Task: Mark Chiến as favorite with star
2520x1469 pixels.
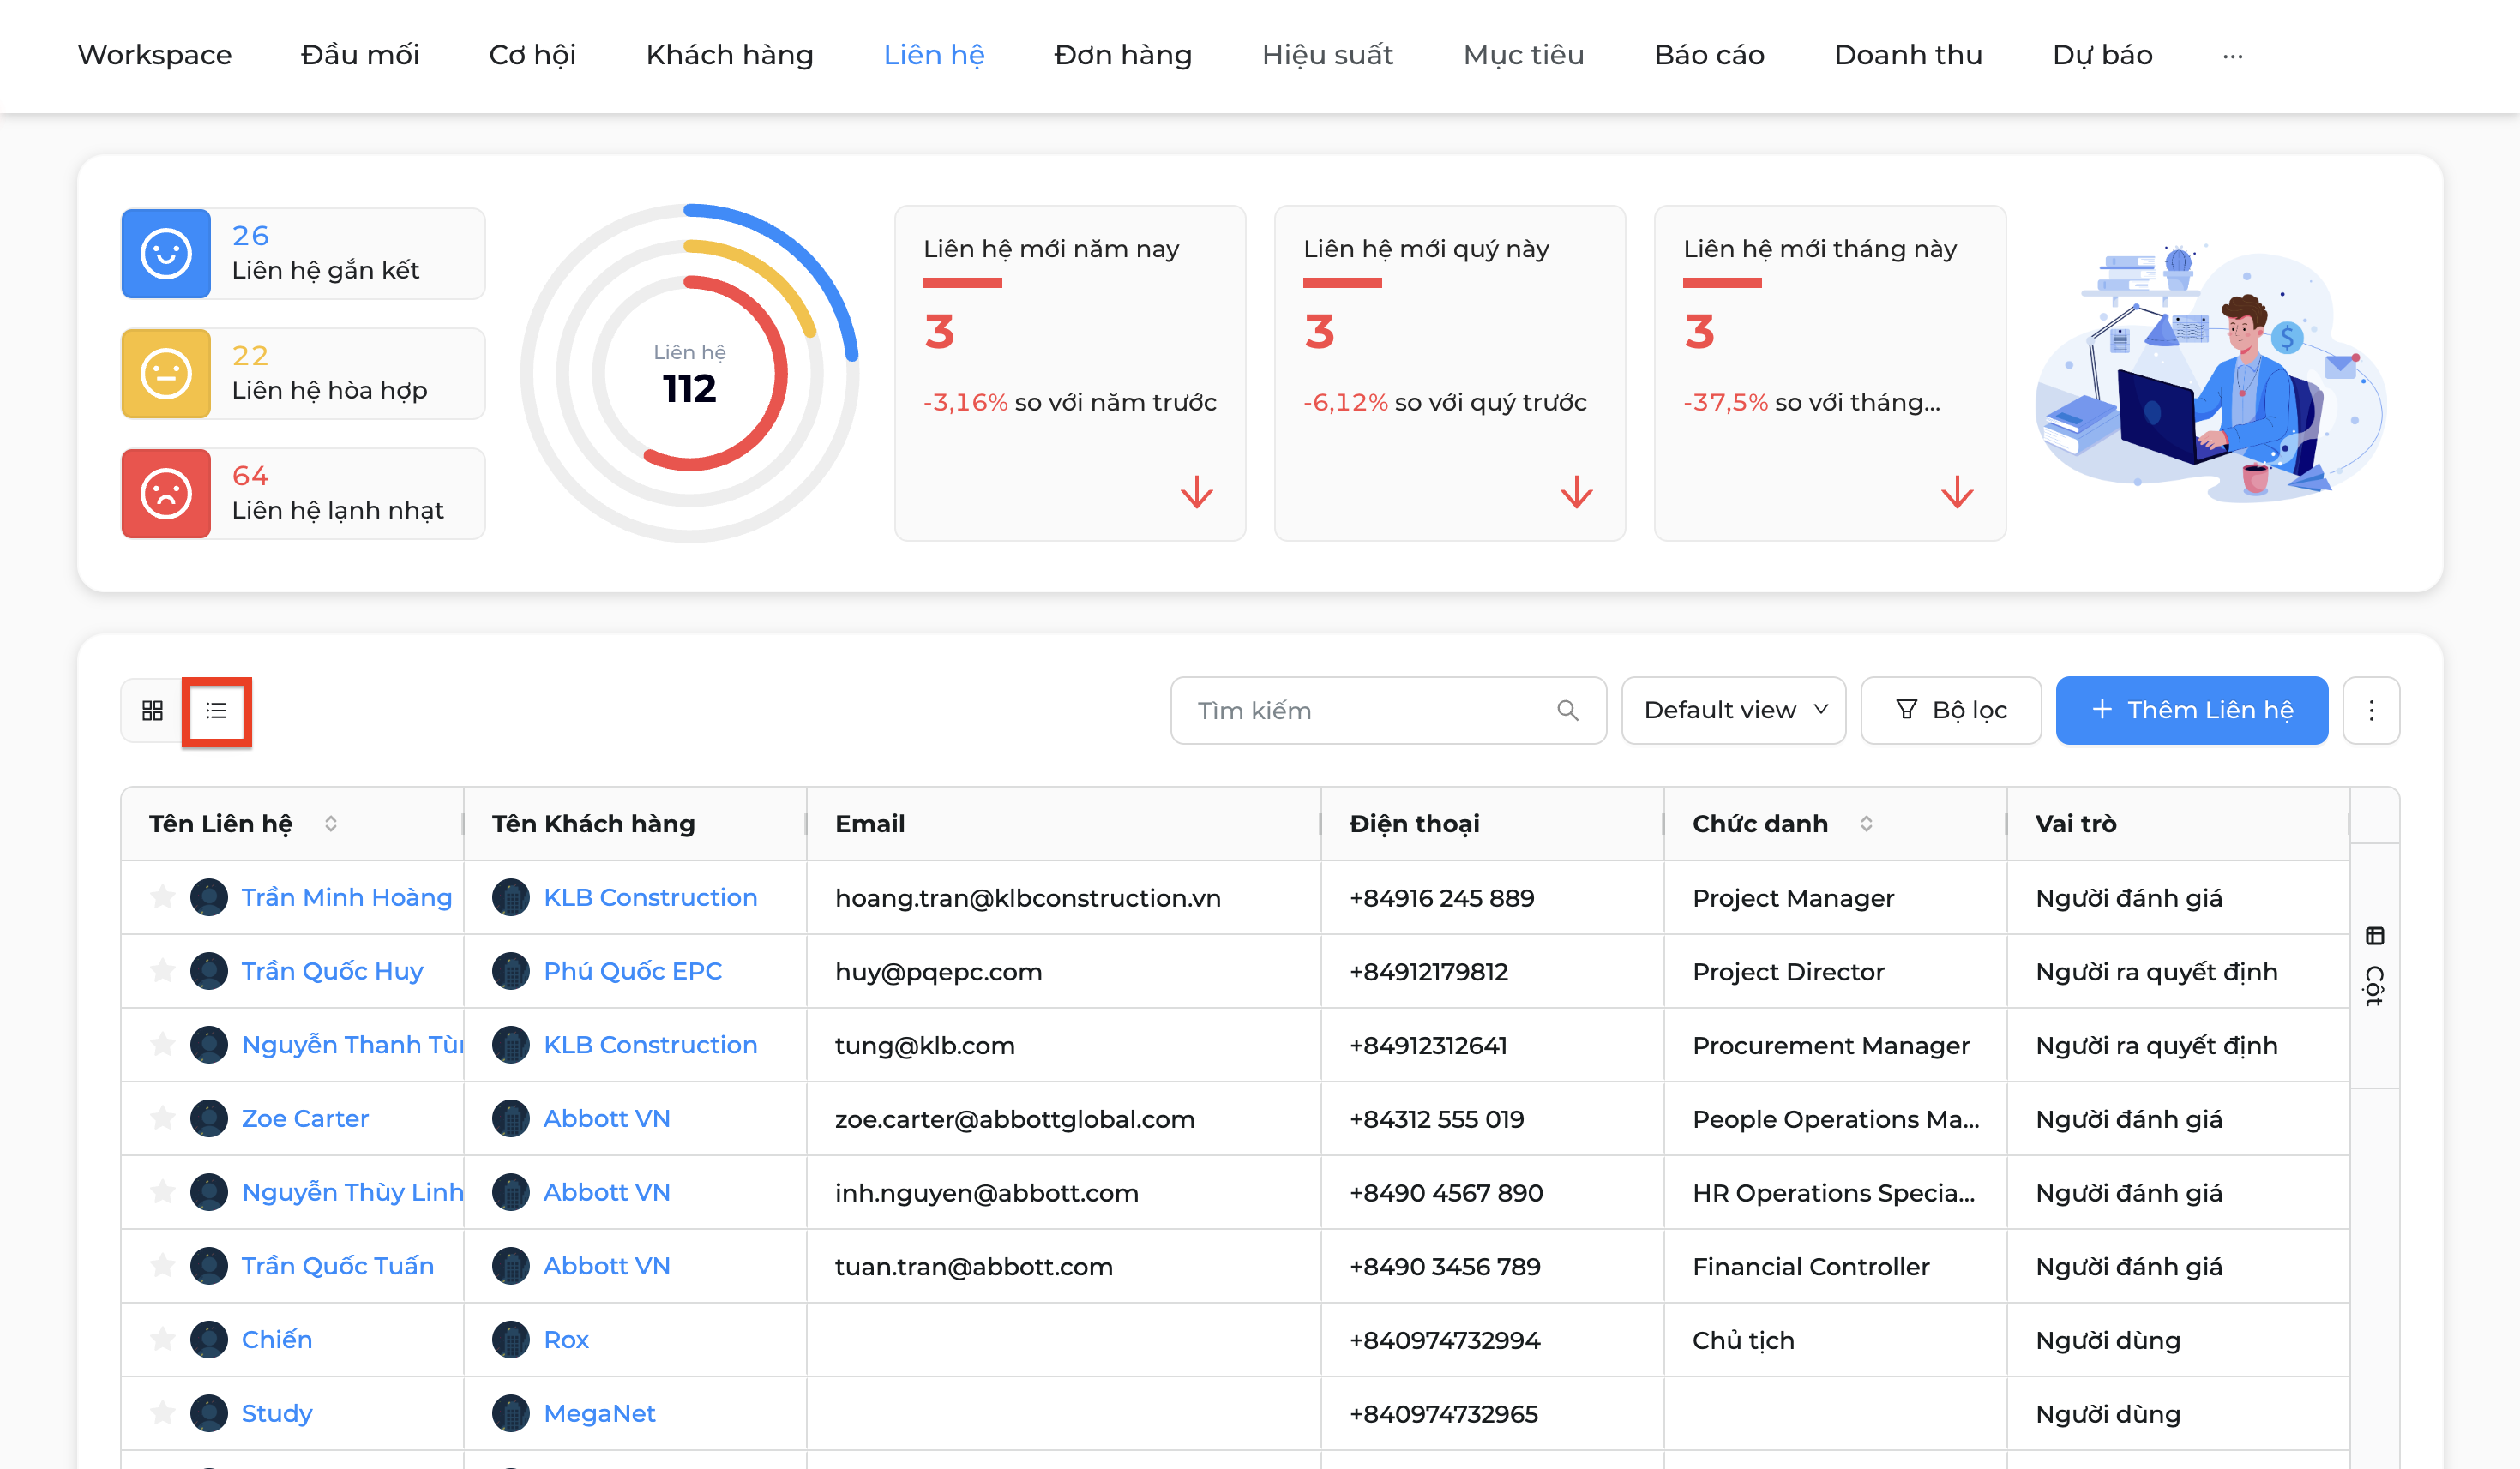Action: (162, 1338)
